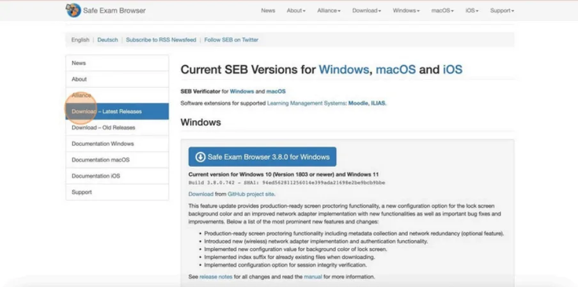Click 'Implemented index suffix' bullet text
The image size is (578, 287).
(290, 257)
